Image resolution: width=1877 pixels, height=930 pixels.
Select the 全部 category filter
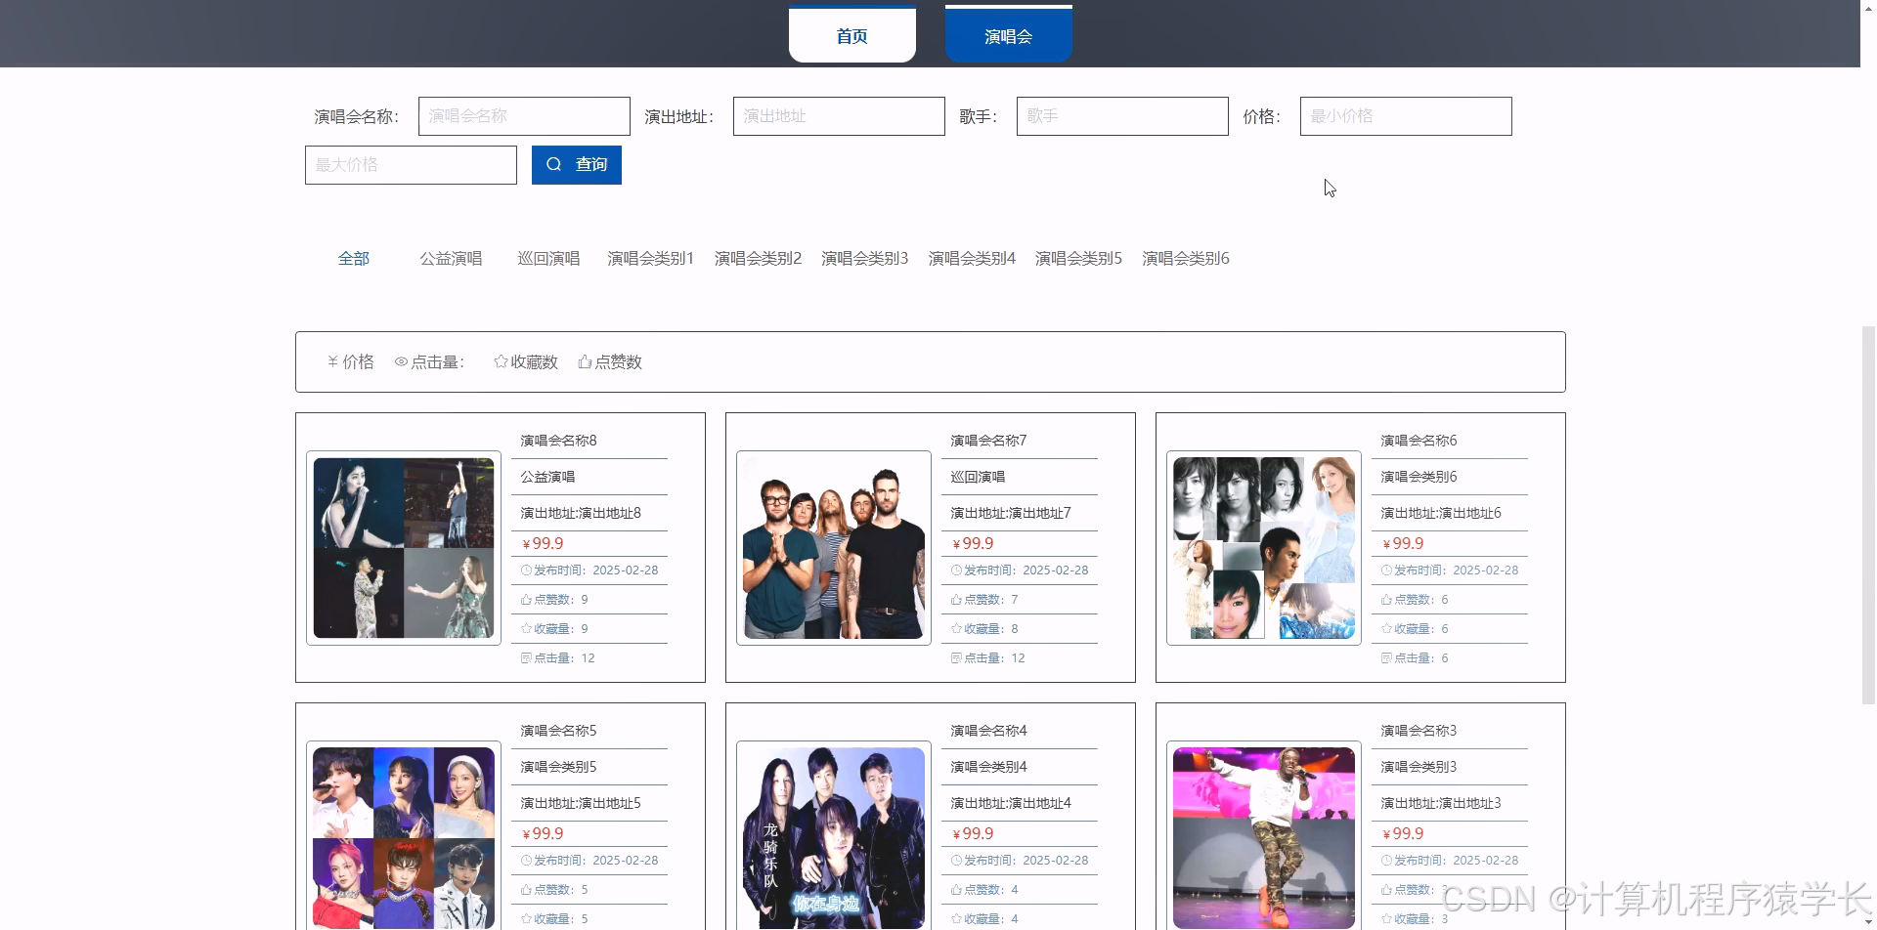tap(354, 258)
